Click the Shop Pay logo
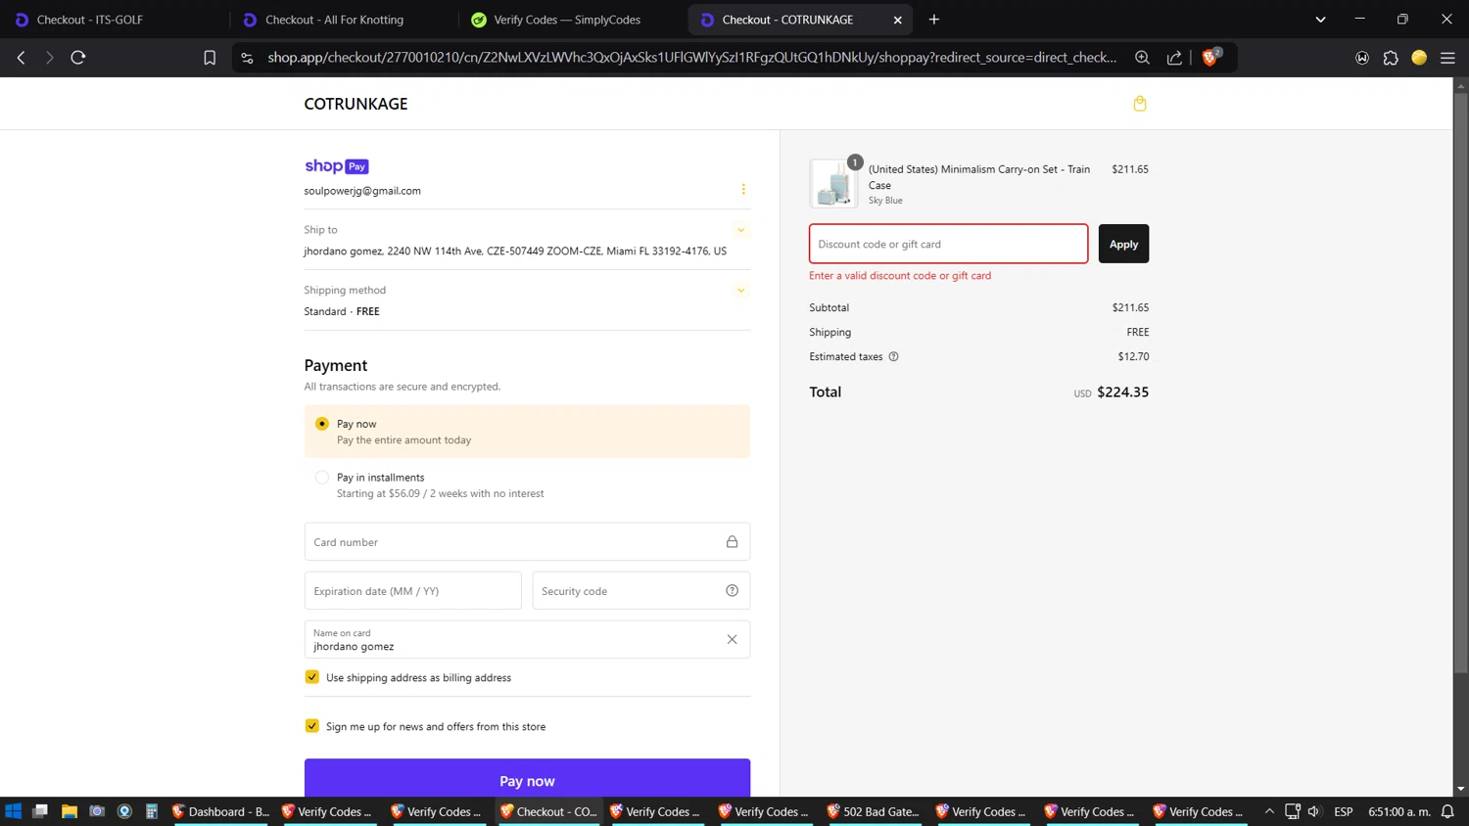Viewport: 1469px width, 826px height. click(336, 166)
